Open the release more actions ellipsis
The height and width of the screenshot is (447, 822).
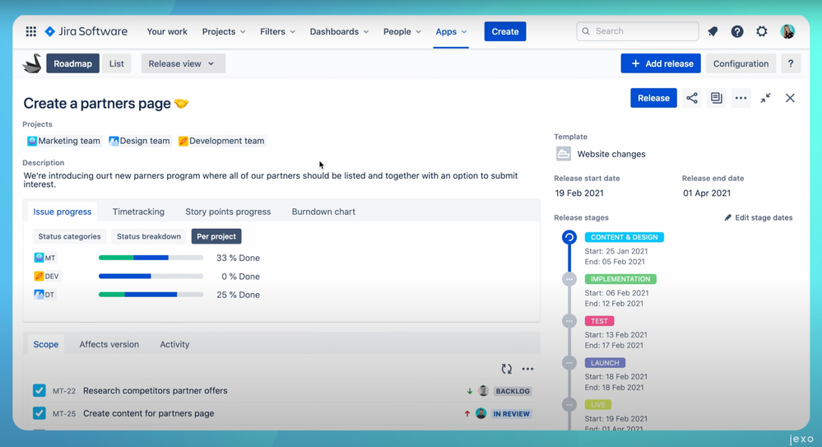741,98
